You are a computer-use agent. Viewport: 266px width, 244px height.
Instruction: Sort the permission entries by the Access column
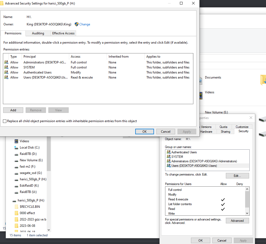pos(88,57)
